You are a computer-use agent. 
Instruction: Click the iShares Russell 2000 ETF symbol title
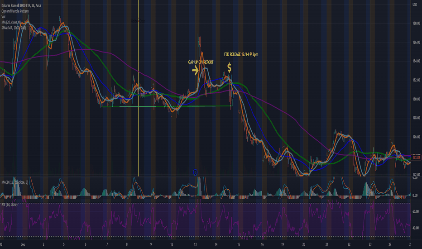tap(21, 5)
